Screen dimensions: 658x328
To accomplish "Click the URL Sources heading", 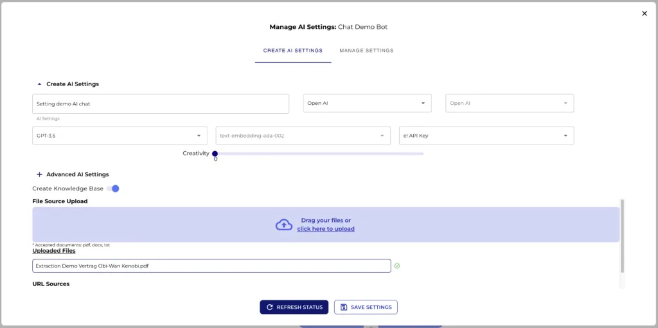I will (51, 284).
